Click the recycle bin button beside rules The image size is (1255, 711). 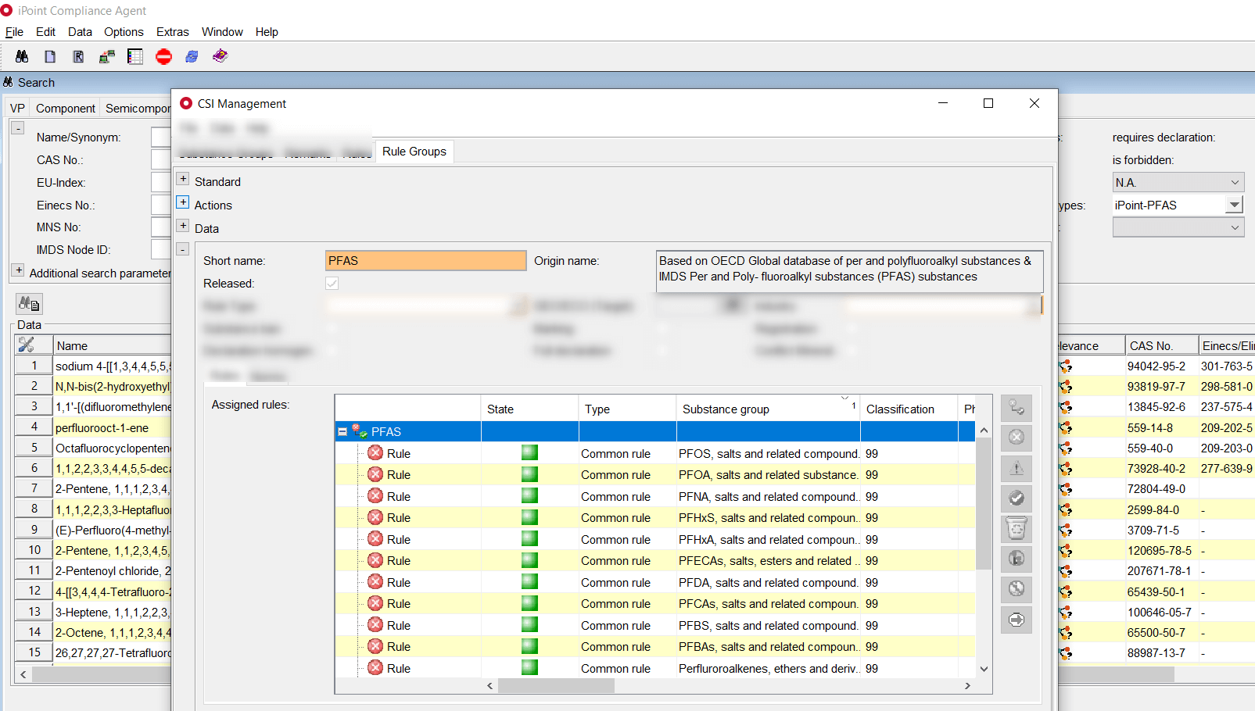click(1016, 529)
